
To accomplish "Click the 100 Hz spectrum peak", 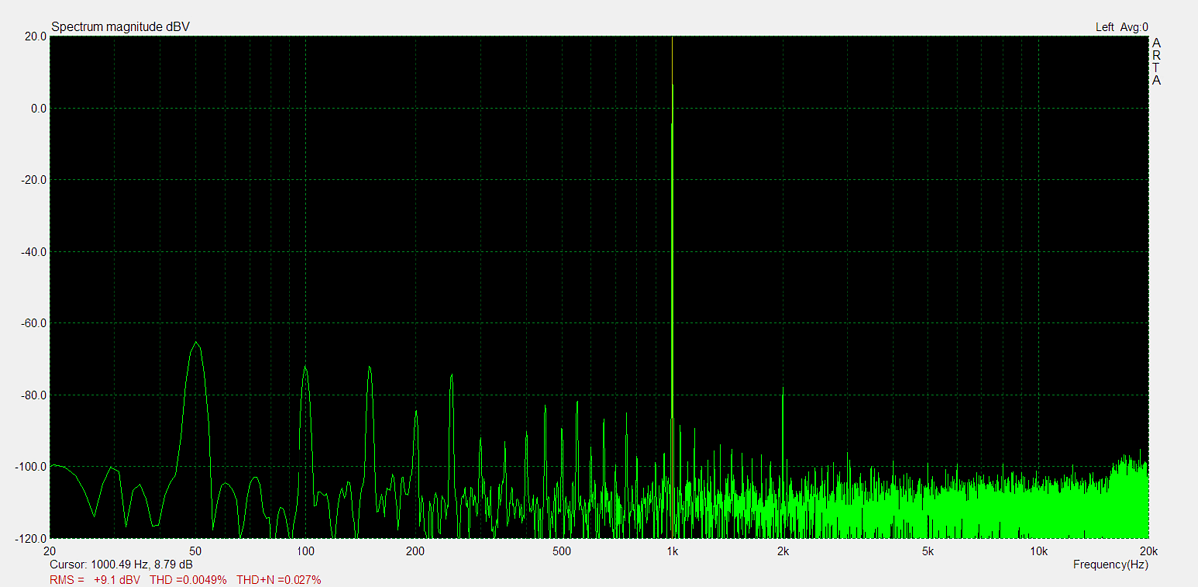I will 305,370.
